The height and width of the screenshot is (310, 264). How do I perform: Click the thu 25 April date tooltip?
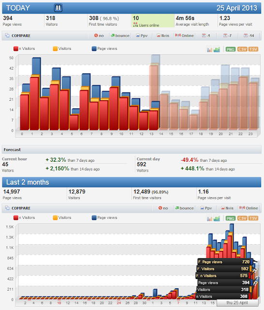[x=237, y=303]
